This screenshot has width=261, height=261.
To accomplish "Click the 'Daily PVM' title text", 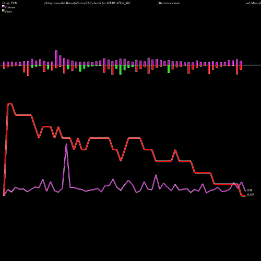I will pyautogui.click(x=10, y=3).
